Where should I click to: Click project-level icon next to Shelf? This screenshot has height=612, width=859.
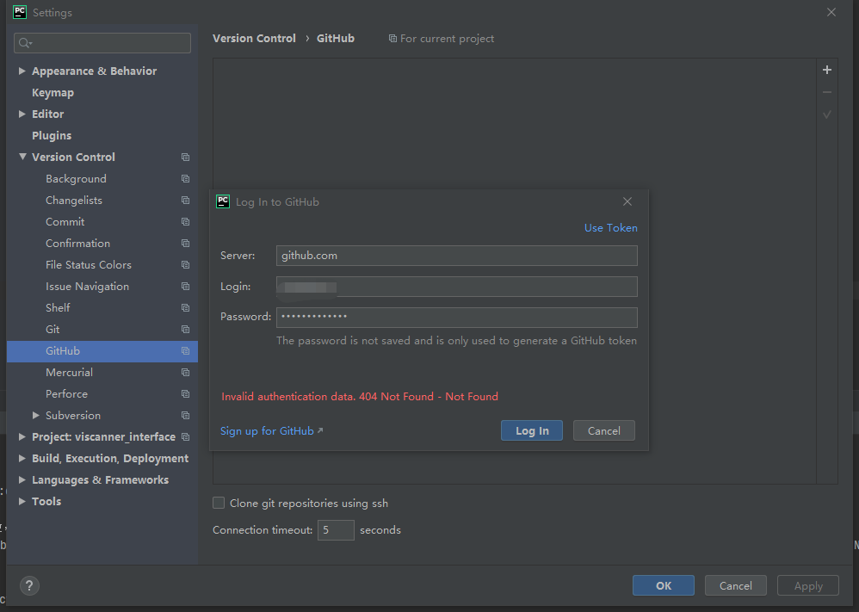pyautogui.click(x=185, y=308)
